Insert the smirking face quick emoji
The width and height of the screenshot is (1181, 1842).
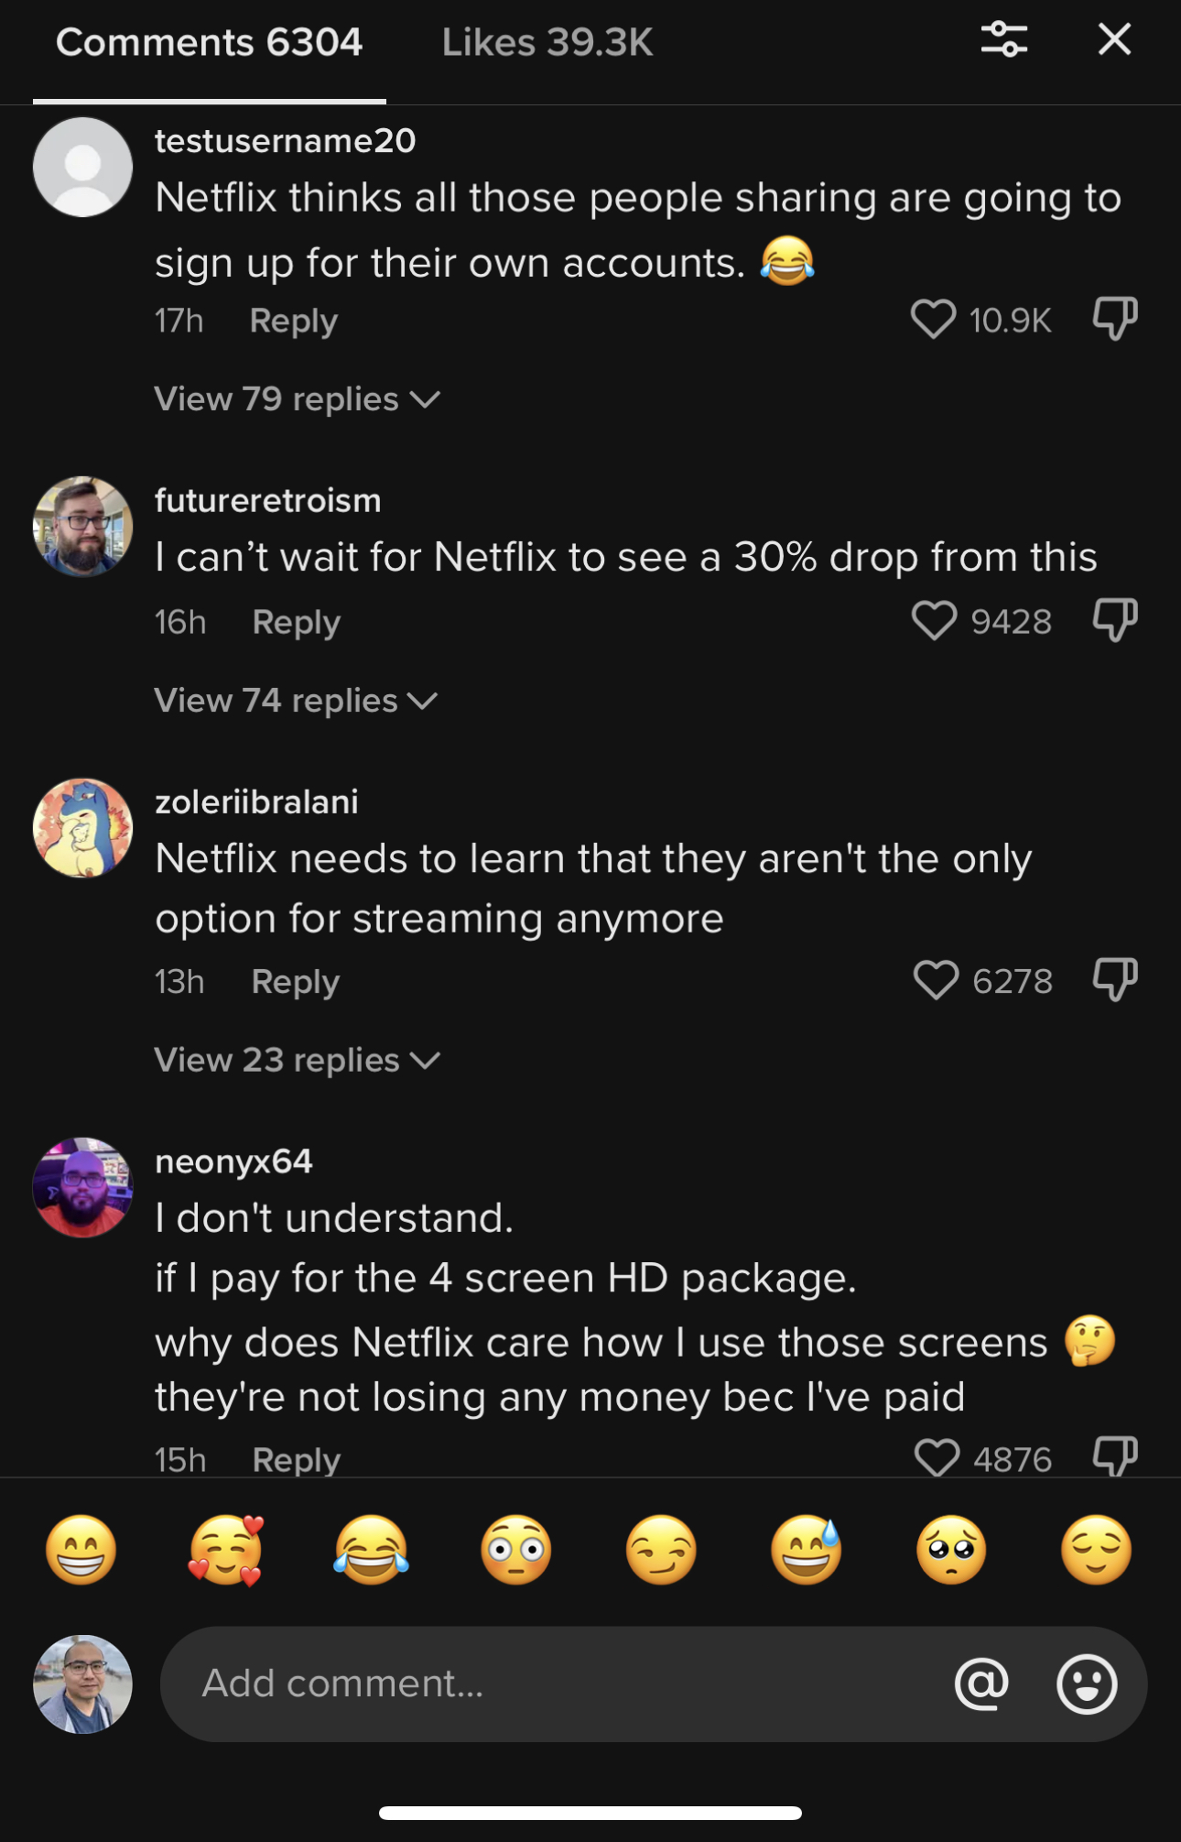point(661,1550)
